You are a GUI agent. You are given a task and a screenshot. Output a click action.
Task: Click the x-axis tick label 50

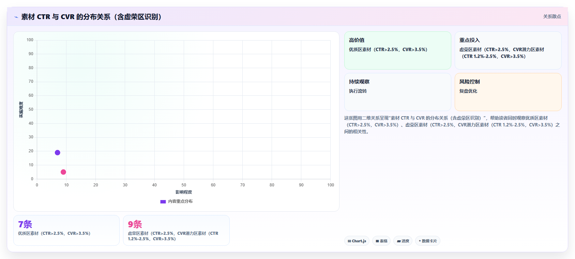184,185
